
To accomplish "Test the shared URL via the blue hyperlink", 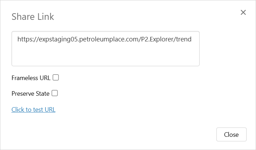I will (x=33, y=110).
